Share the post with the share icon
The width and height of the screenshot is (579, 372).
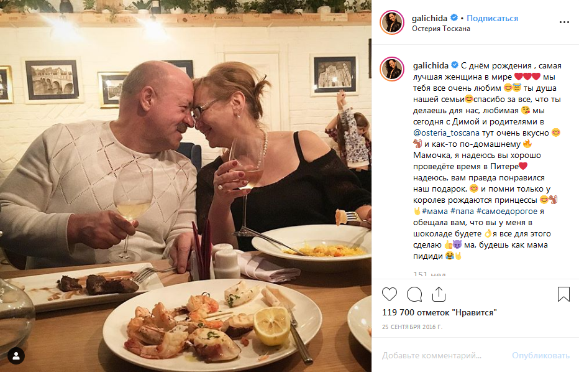[x=439, y=294]
